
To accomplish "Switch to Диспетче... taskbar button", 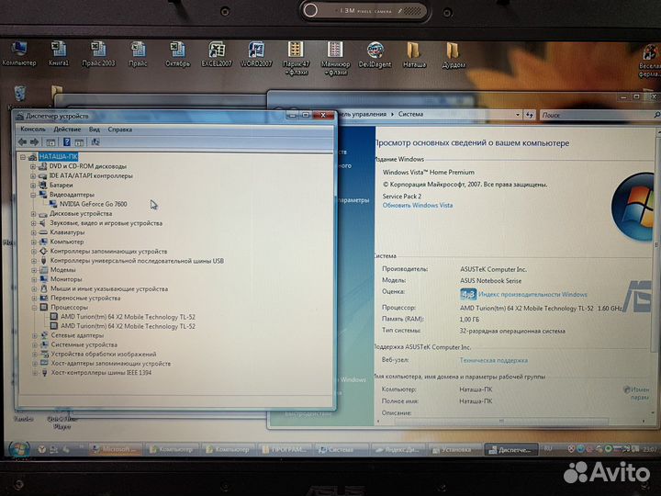I will coord(511,450).
